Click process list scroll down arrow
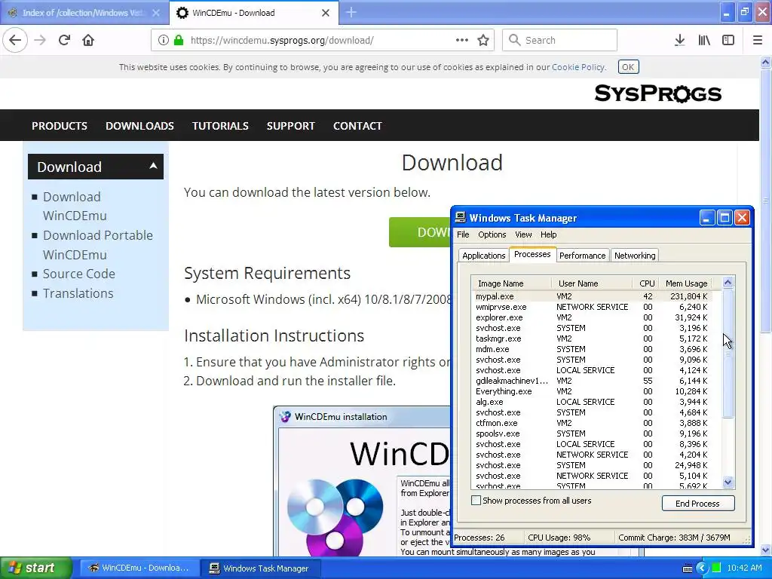 pyautogui.click(x=728, y=482)
